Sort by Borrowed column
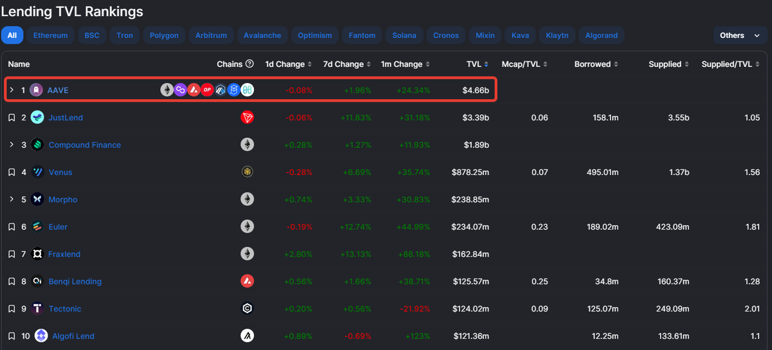Viewport: 772px width, 350px height. coord(596,64)
